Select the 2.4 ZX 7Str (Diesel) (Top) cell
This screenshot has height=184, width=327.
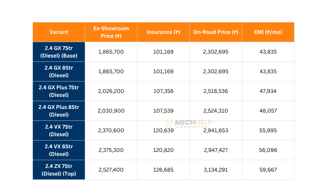coord(59,170)
